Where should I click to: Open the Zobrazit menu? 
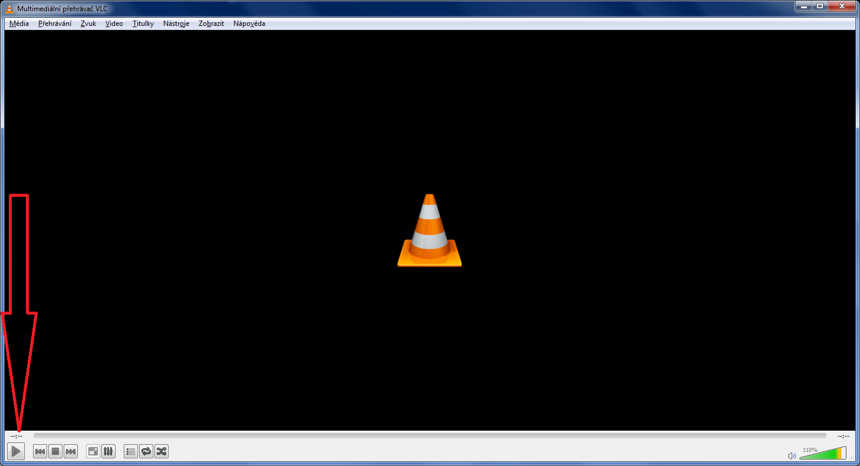(212, 24)
